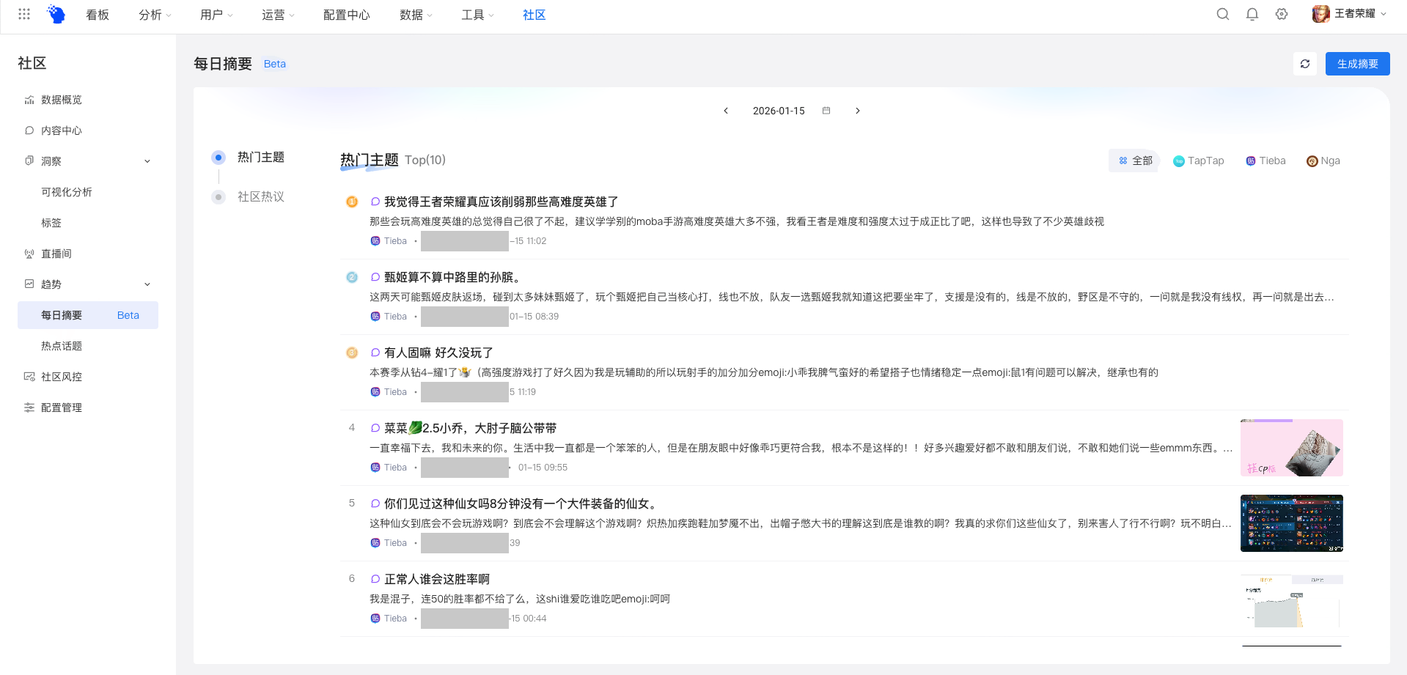Open the search icon in top bar

tap(1223, 14)
